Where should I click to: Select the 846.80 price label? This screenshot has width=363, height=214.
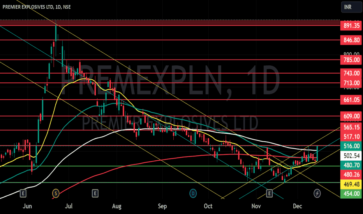(x=351, y=40)
